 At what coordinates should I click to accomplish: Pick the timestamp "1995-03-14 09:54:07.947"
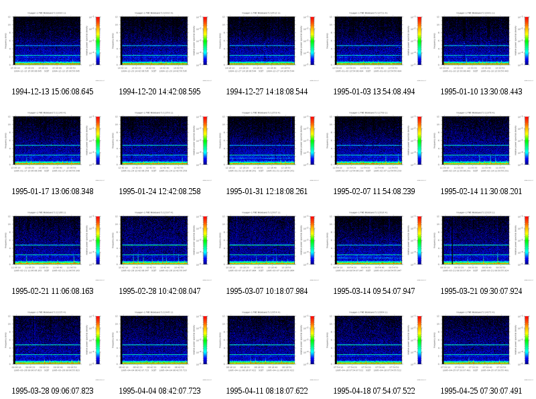click(375, 291)
